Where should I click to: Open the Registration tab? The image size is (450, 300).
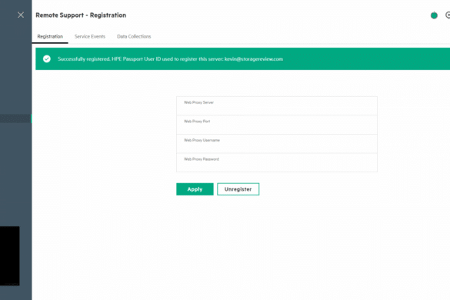tap(50, 36)
